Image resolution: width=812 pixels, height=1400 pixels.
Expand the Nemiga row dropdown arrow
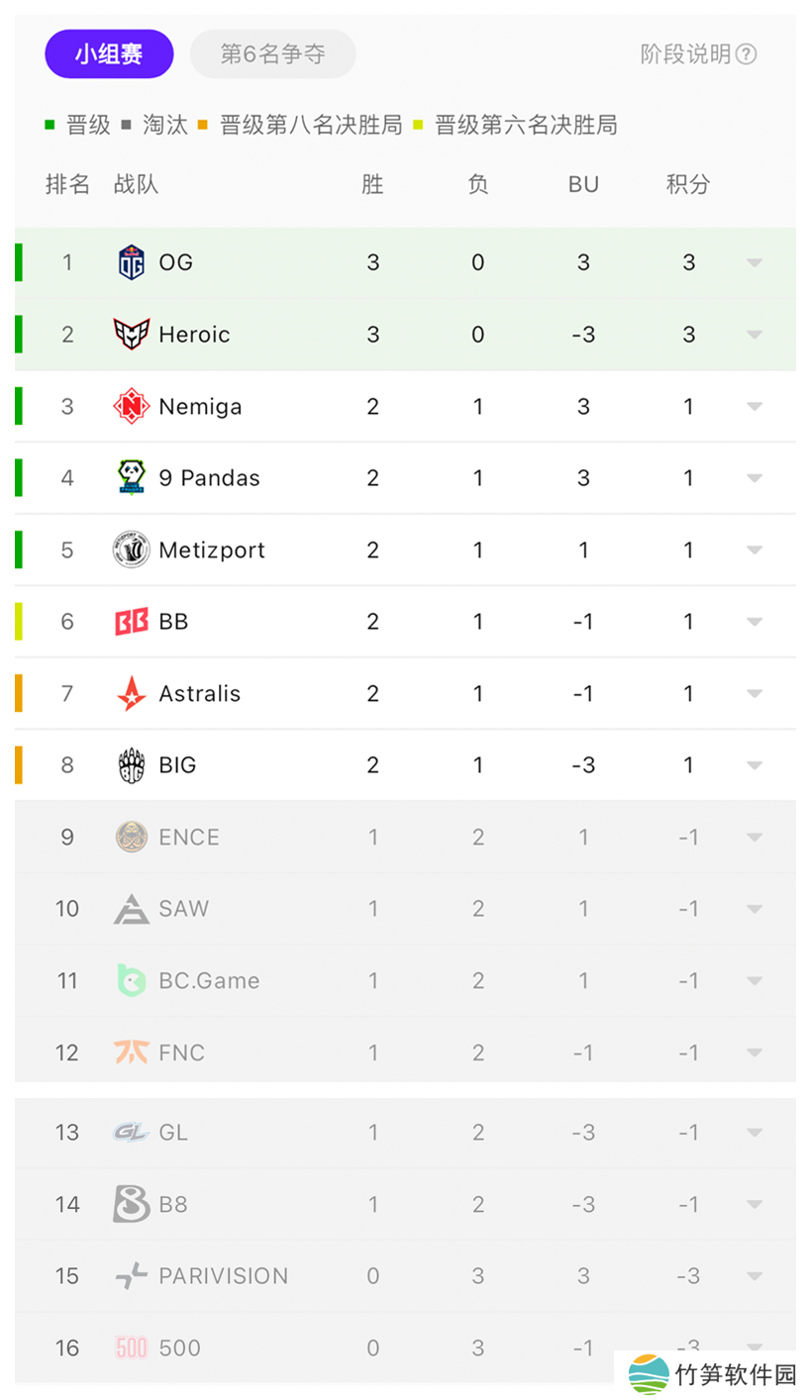tap(755, 406)
